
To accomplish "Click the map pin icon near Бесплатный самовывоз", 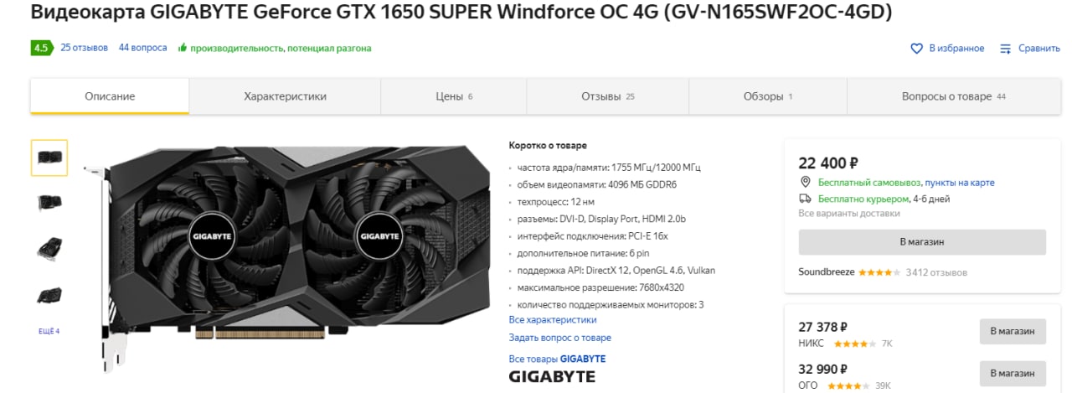I will (x=805, y=182).
